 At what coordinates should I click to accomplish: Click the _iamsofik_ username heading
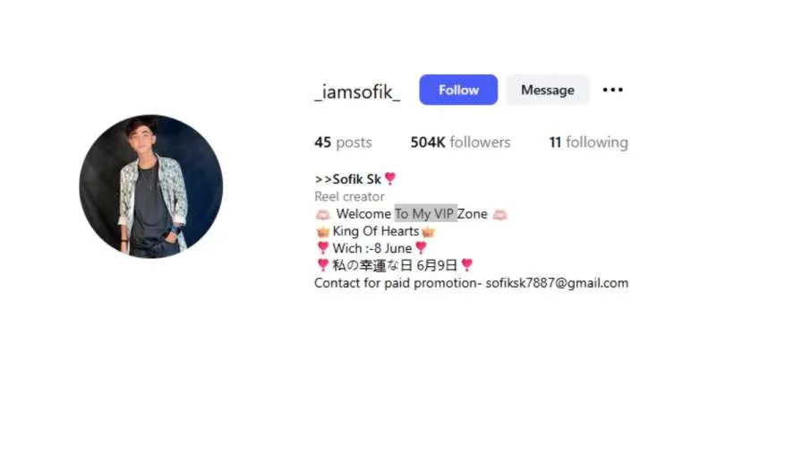357,92
